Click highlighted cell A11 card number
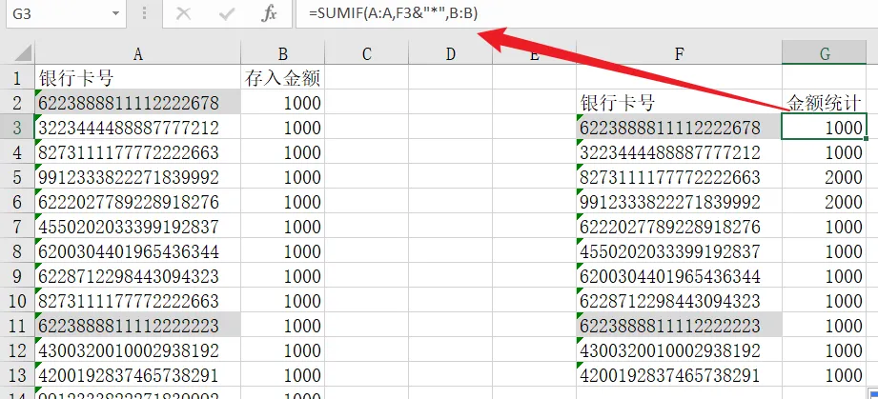 137,326
